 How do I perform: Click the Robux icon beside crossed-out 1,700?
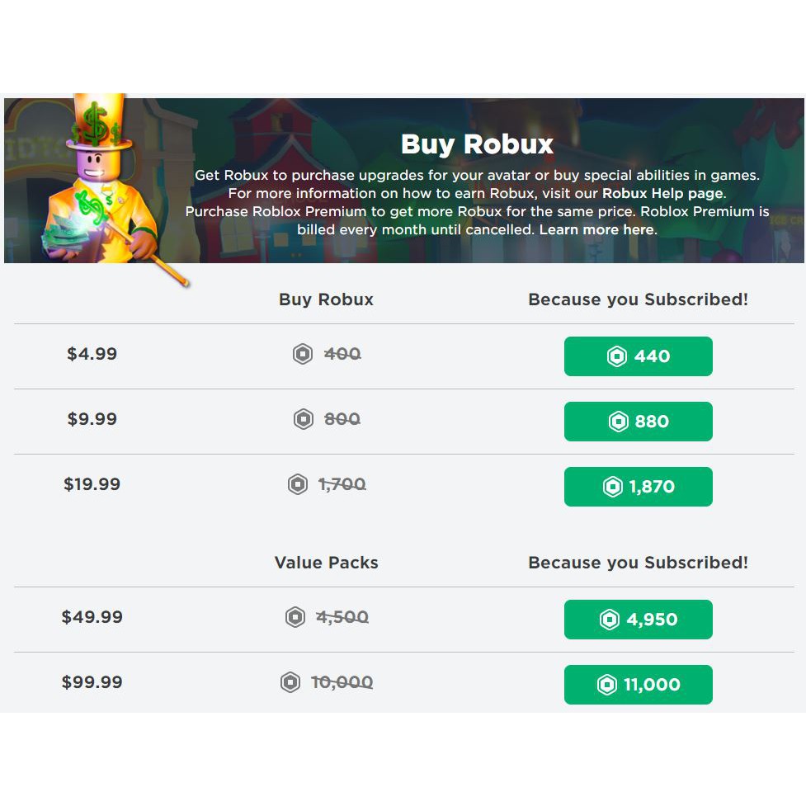[x=298, y=485]
